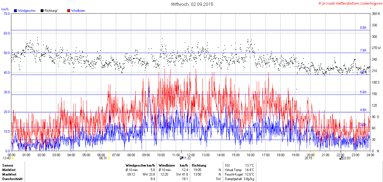Click the moon icon beside 22:03
This screenshot has width=383, height=182.
click(341, 158)
